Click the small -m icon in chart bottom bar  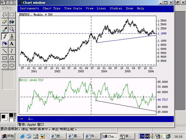tap(22, 119)
